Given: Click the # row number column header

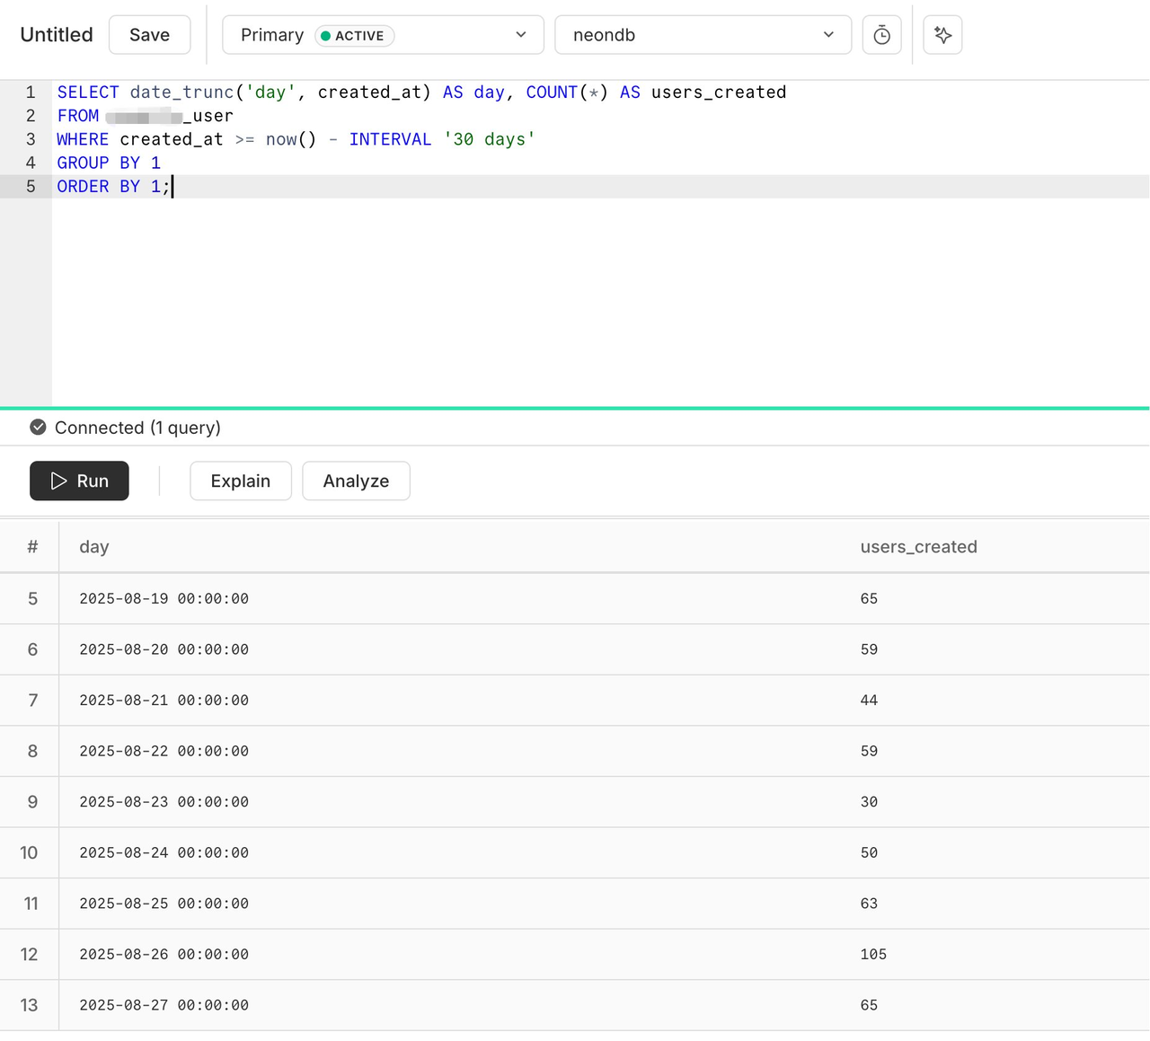Looking at the screenshot, I should click(32, 547).
